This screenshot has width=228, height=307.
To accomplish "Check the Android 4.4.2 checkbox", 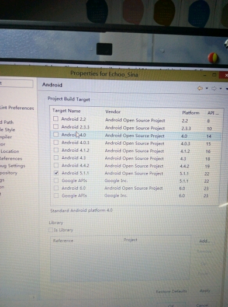I will 56,165.
